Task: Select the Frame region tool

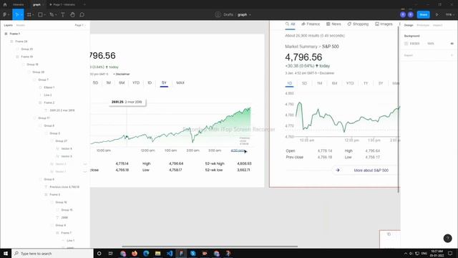Action: pyautogui.click(x=29, y=14)
